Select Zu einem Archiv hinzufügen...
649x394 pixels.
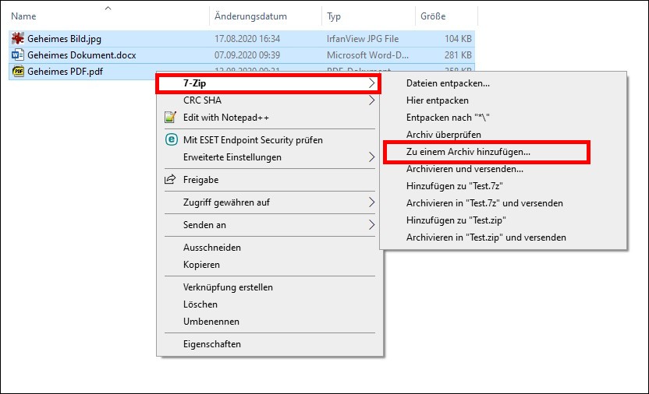coord(468,152)
